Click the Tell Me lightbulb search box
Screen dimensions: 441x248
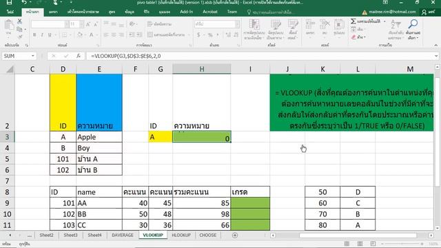271,12
